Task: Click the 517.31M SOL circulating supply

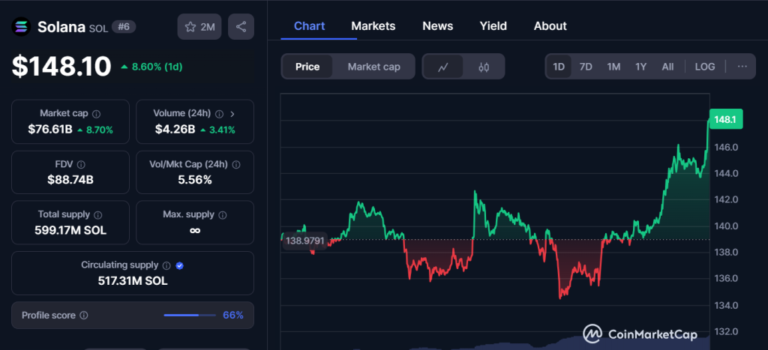Action: click(x=133, y=281)
